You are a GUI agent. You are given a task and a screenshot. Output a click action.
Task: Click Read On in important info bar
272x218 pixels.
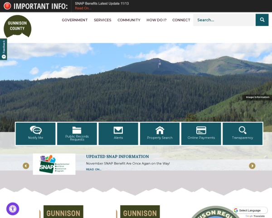click(x=83, y=8)
